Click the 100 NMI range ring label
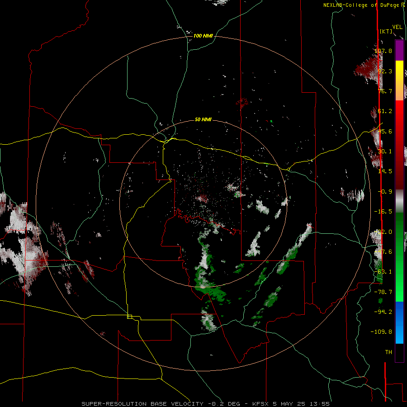This screenshot has height=407, width=407. coord(203,36)
